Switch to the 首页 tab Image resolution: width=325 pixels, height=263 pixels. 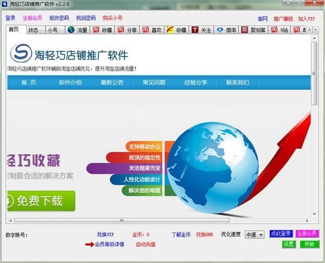tap(16, 29)
